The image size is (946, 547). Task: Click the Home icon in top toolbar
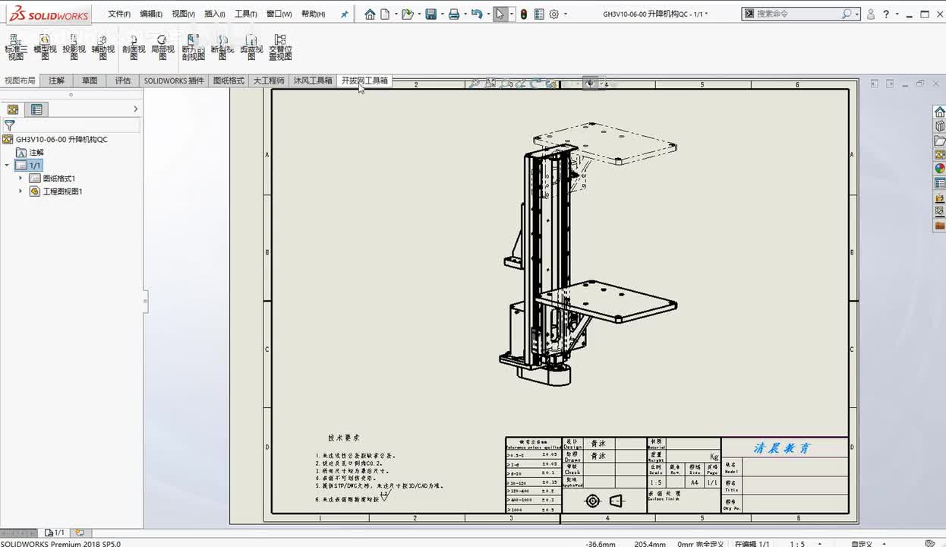[370, 14]
